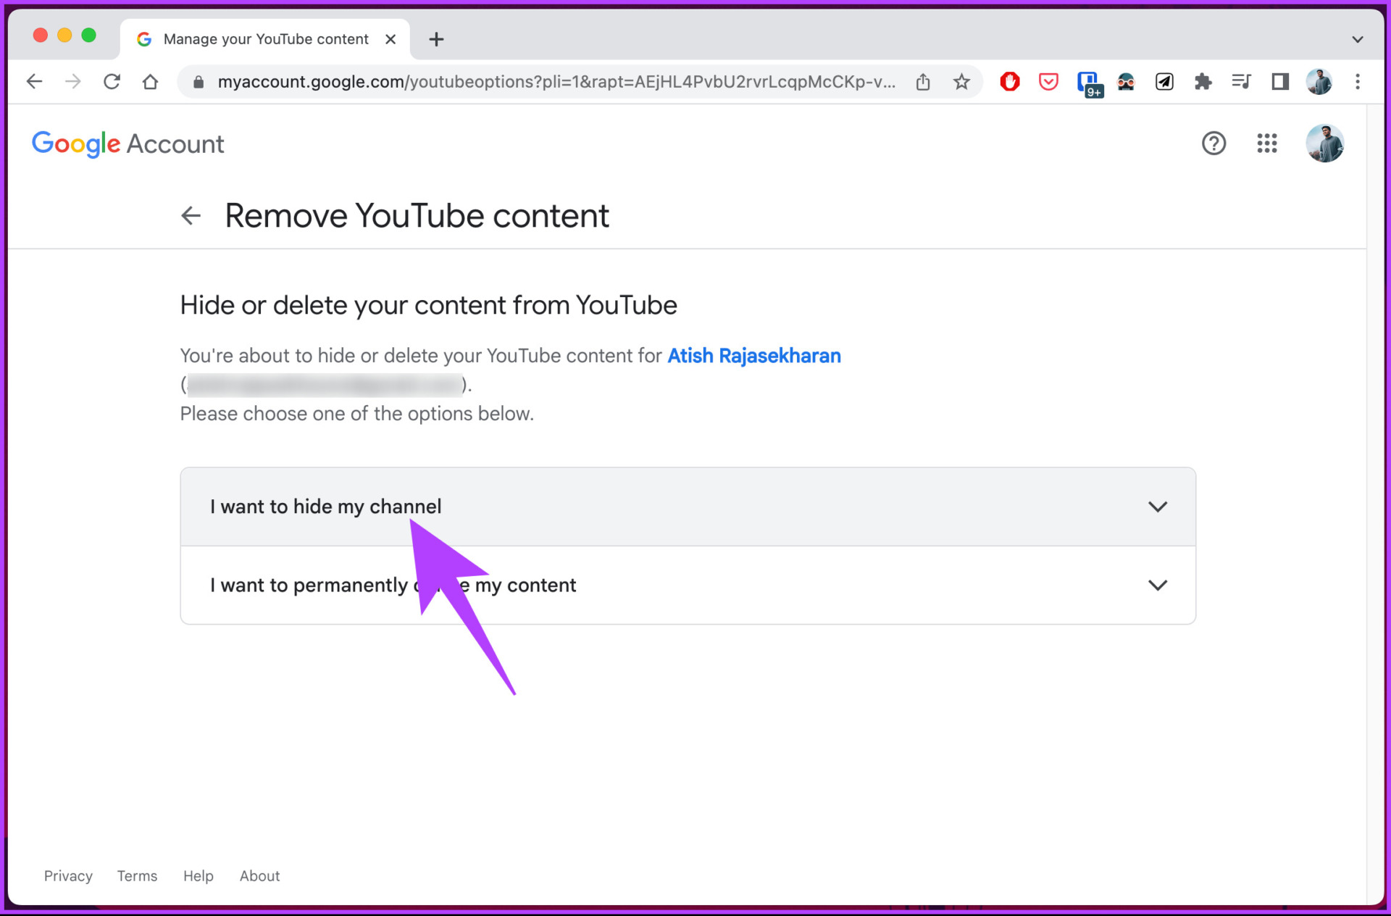Open the blue extension with 9+ badge

[x=1089, y=83]
